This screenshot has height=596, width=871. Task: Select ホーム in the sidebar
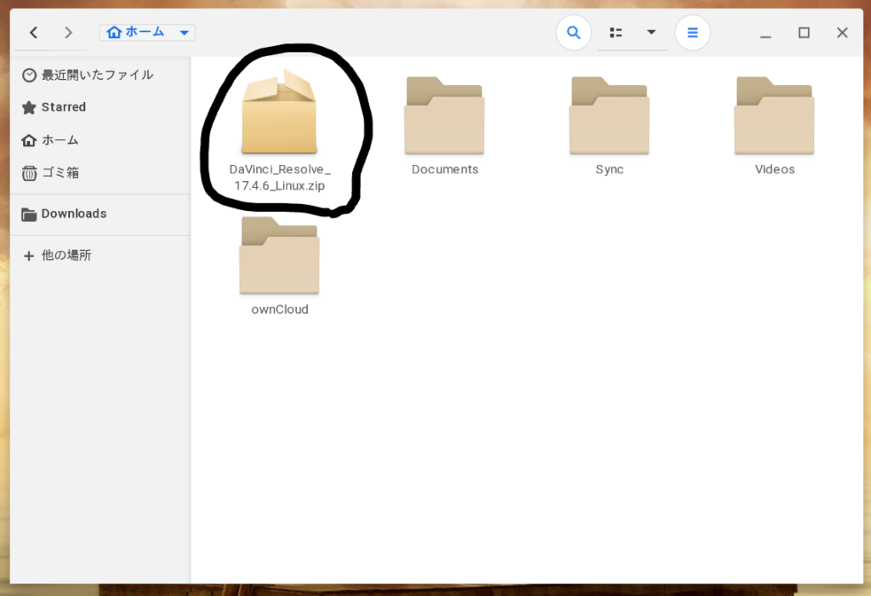[x=100, y=140]
